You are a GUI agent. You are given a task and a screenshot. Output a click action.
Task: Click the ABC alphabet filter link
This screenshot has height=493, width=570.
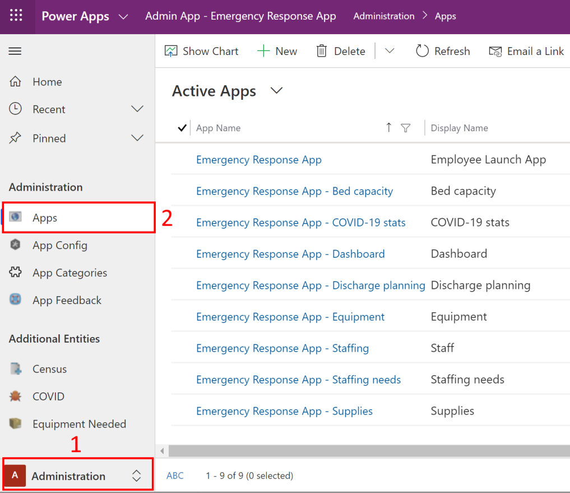click(x=175, y=476)
